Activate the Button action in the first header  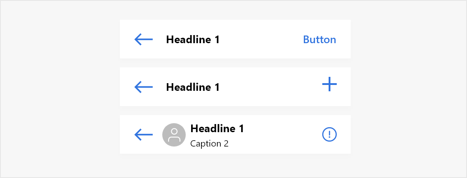320,40
